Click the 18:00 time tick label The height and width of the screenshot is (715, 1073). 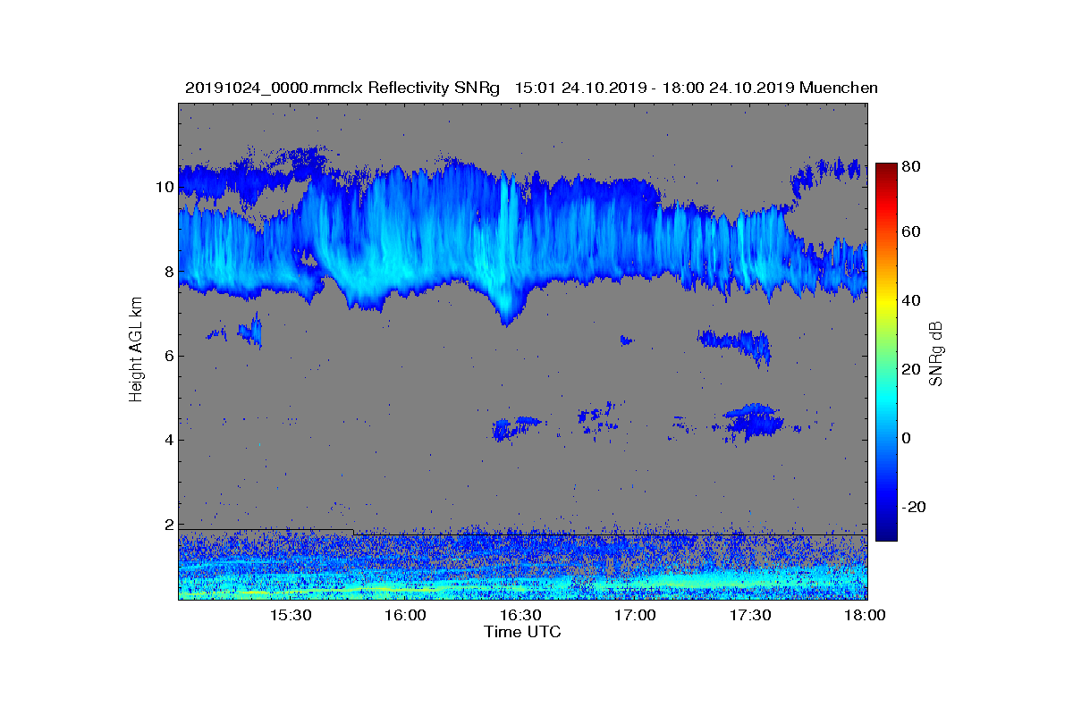(x=865, y=616)
